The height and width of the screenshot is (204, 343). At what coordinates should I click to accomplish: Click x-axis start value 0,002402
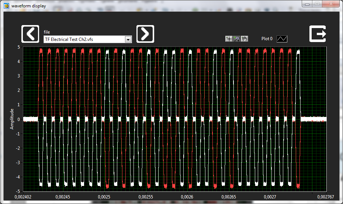tap(23, 197)
